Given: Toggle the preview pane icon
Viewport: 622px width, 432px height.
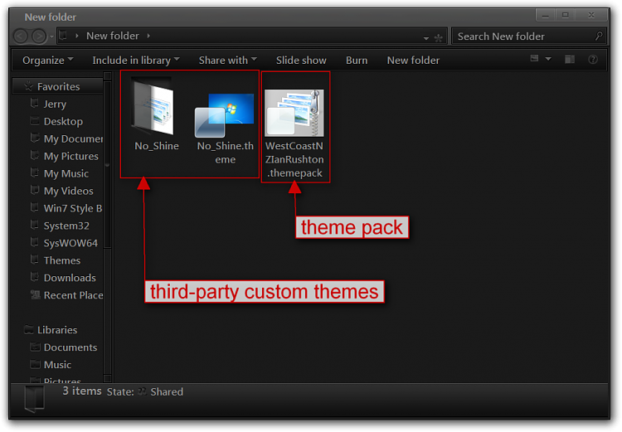Looking at the screenshot, I should point(570,60).
